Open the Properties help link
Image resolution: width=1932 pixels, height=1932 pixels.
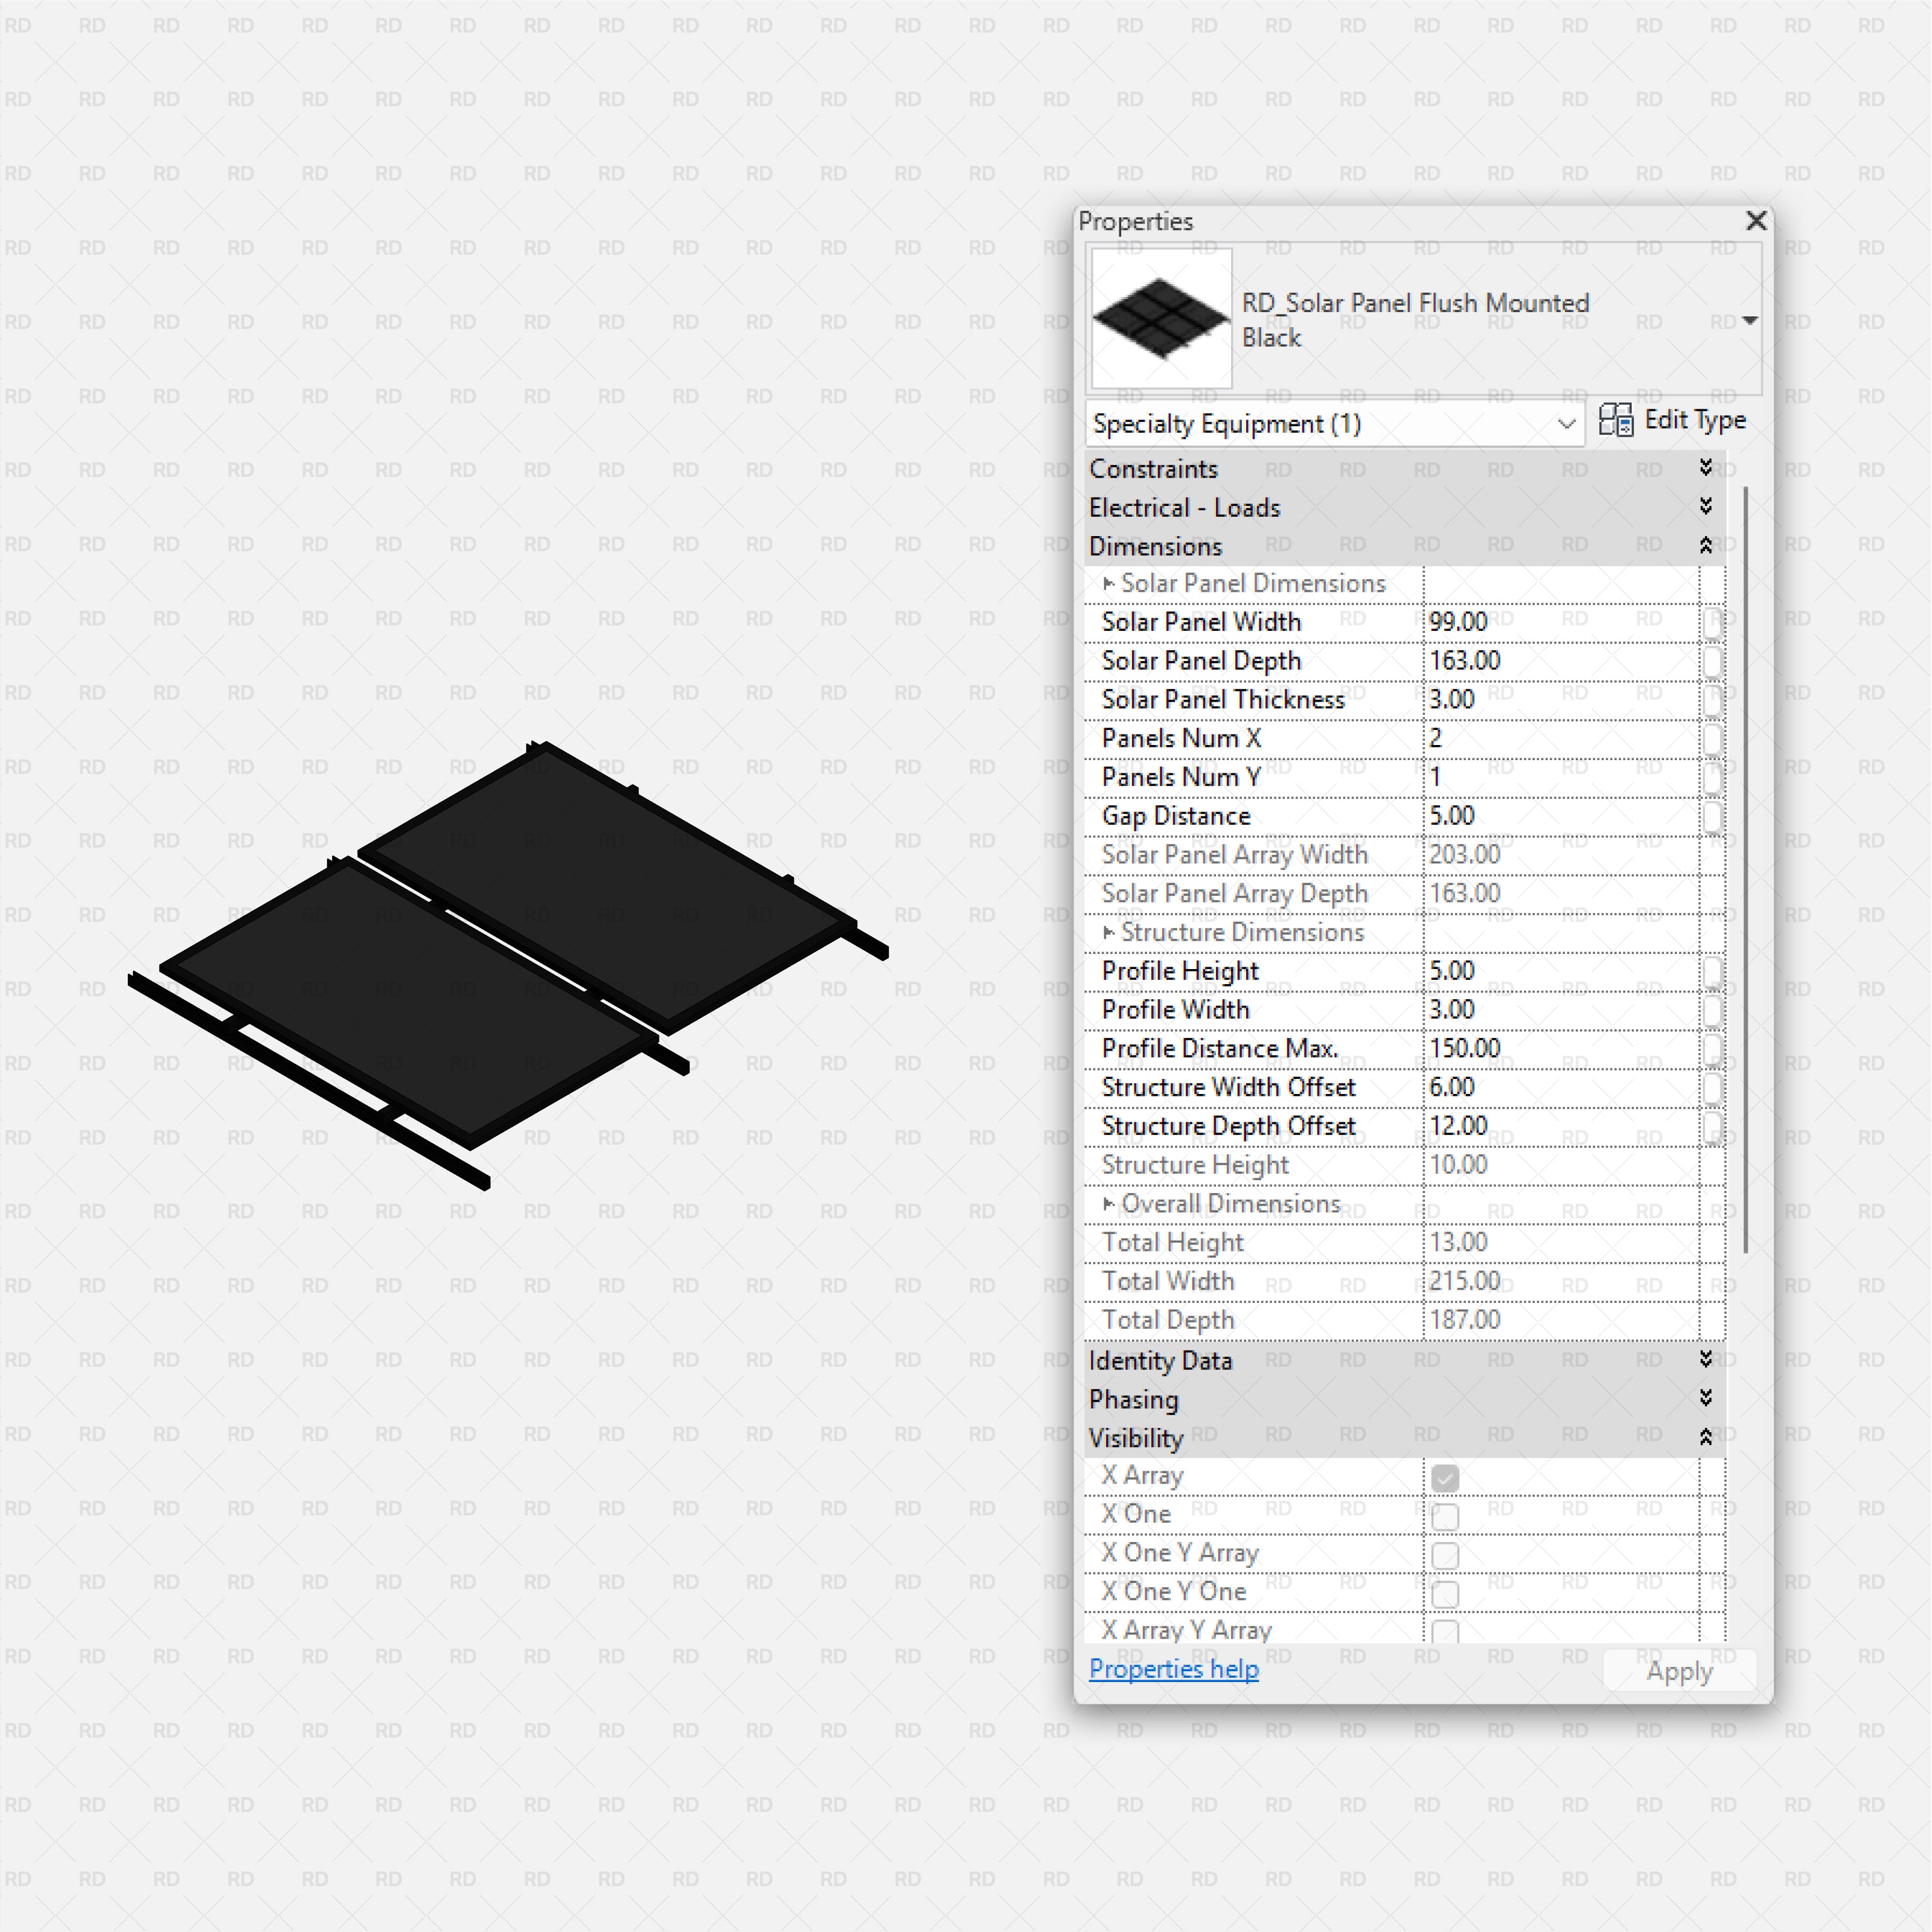[x=1173, y=1669]
